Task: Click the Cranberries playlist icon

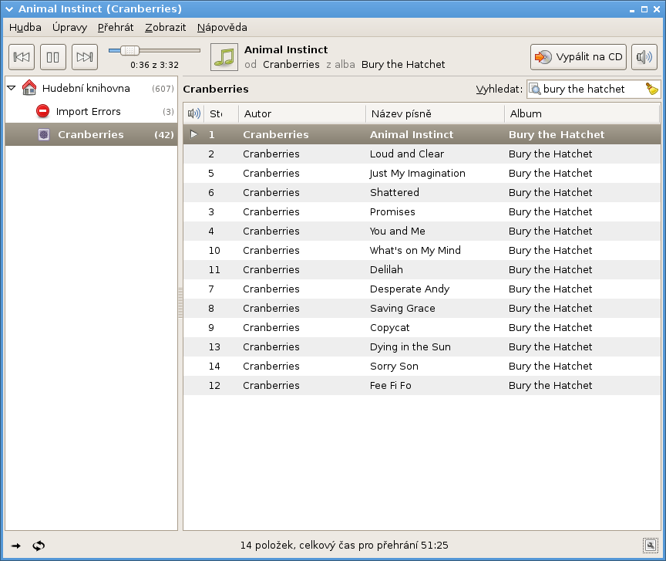Action: coord(44,134)
